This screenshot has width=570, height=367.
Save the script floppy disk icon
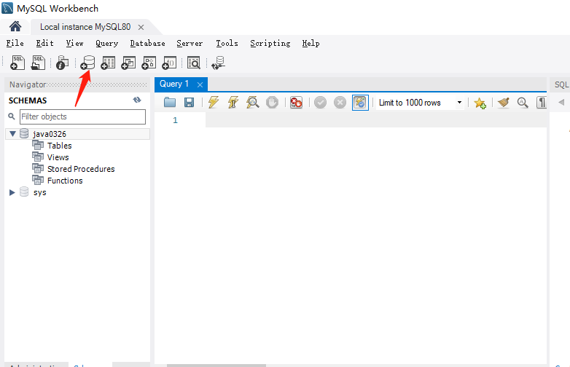pos(189,103)
